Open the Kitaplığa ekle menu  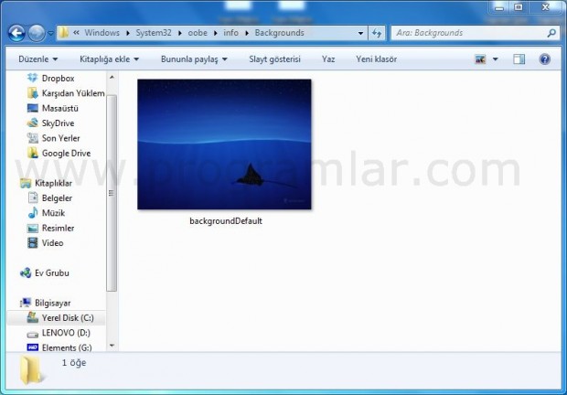point(109,59)
